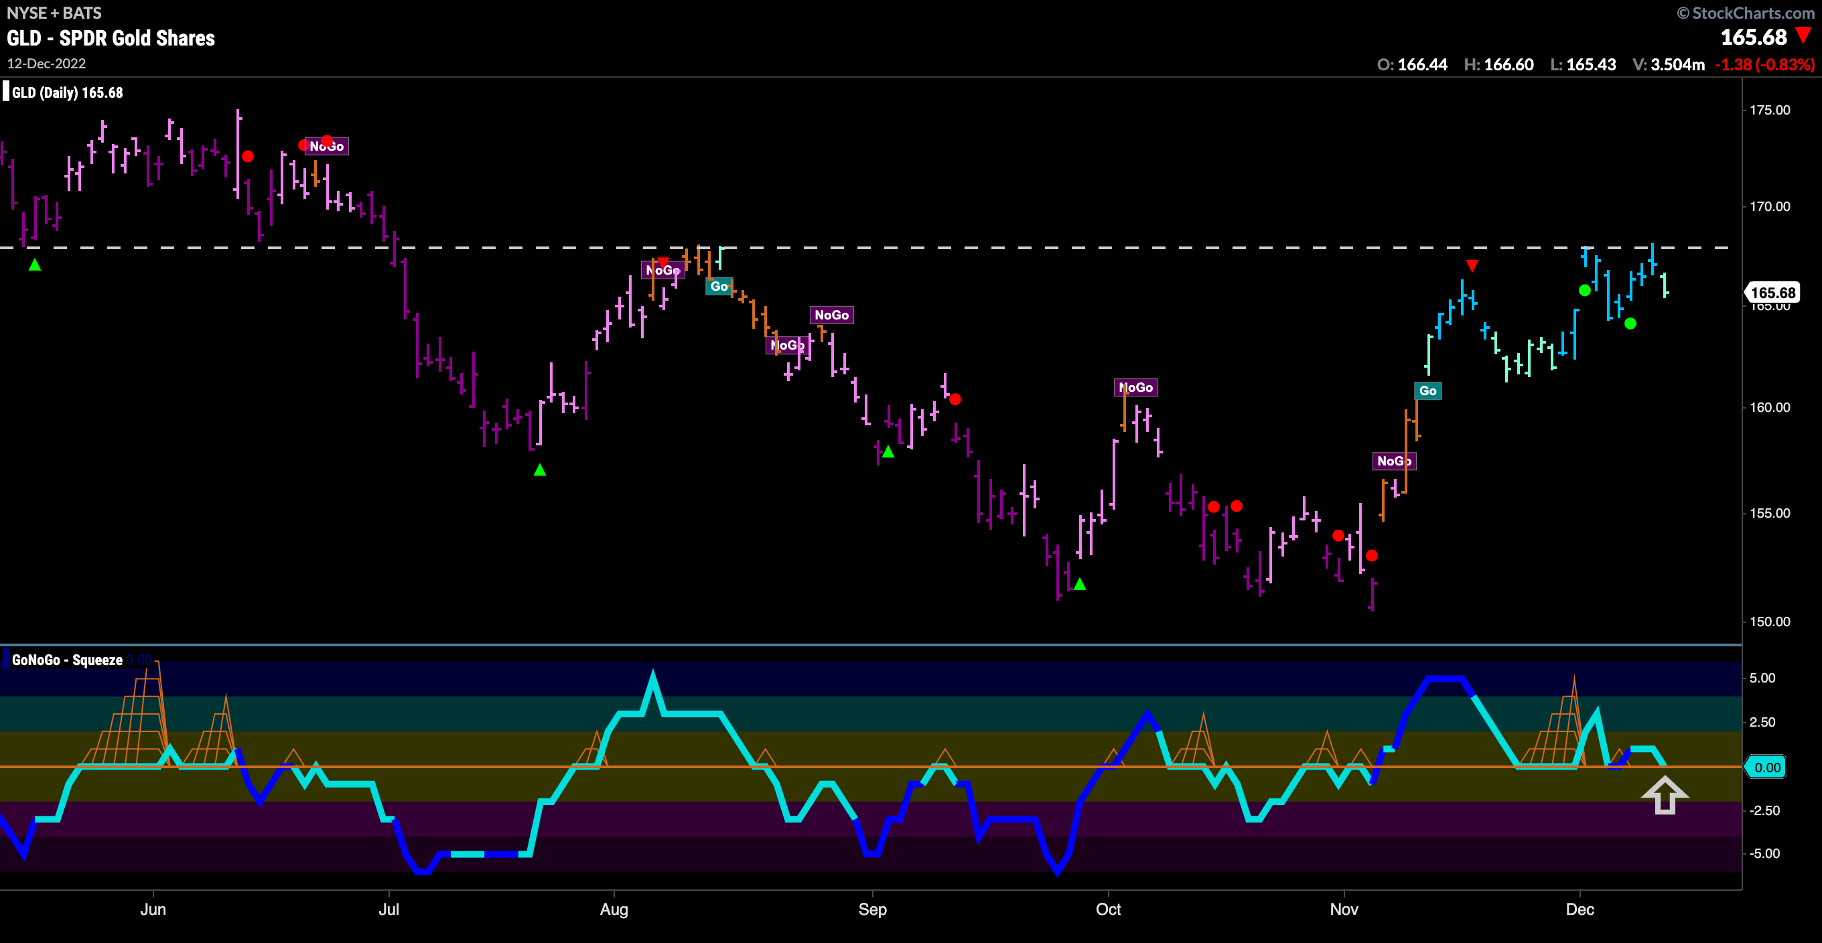Click the Dec month label
Image resolution: width=1822 pixels, height=943 pixels.
point(1580,909)
